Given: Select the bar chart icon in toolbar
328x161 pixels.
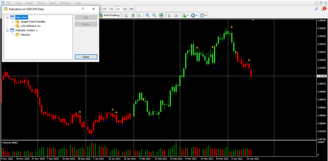Looking at the screenshot, I should pos(127,15).
